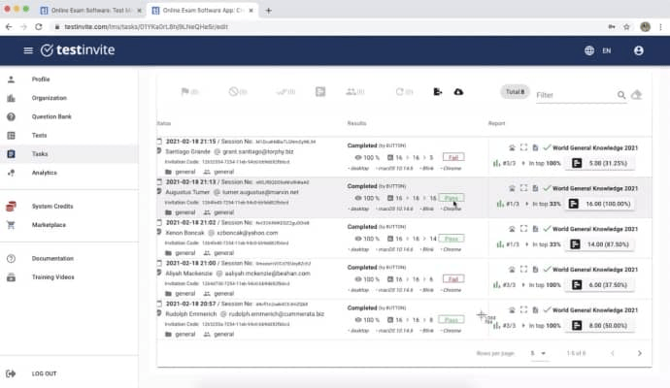
Task: Click the refresh toolbar icon
Action: [x=399, y=92]
